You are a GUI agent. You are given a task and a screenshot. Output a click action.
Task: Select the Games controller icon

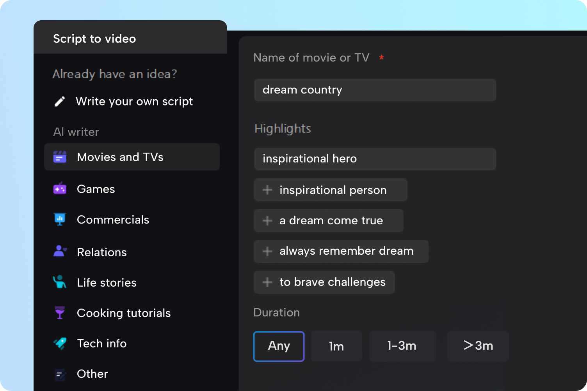tap(59, 189)
